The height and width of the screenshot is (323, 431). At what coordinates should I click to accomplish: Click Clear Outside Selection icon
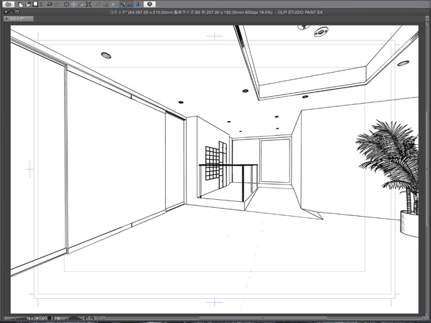(74, 5)
